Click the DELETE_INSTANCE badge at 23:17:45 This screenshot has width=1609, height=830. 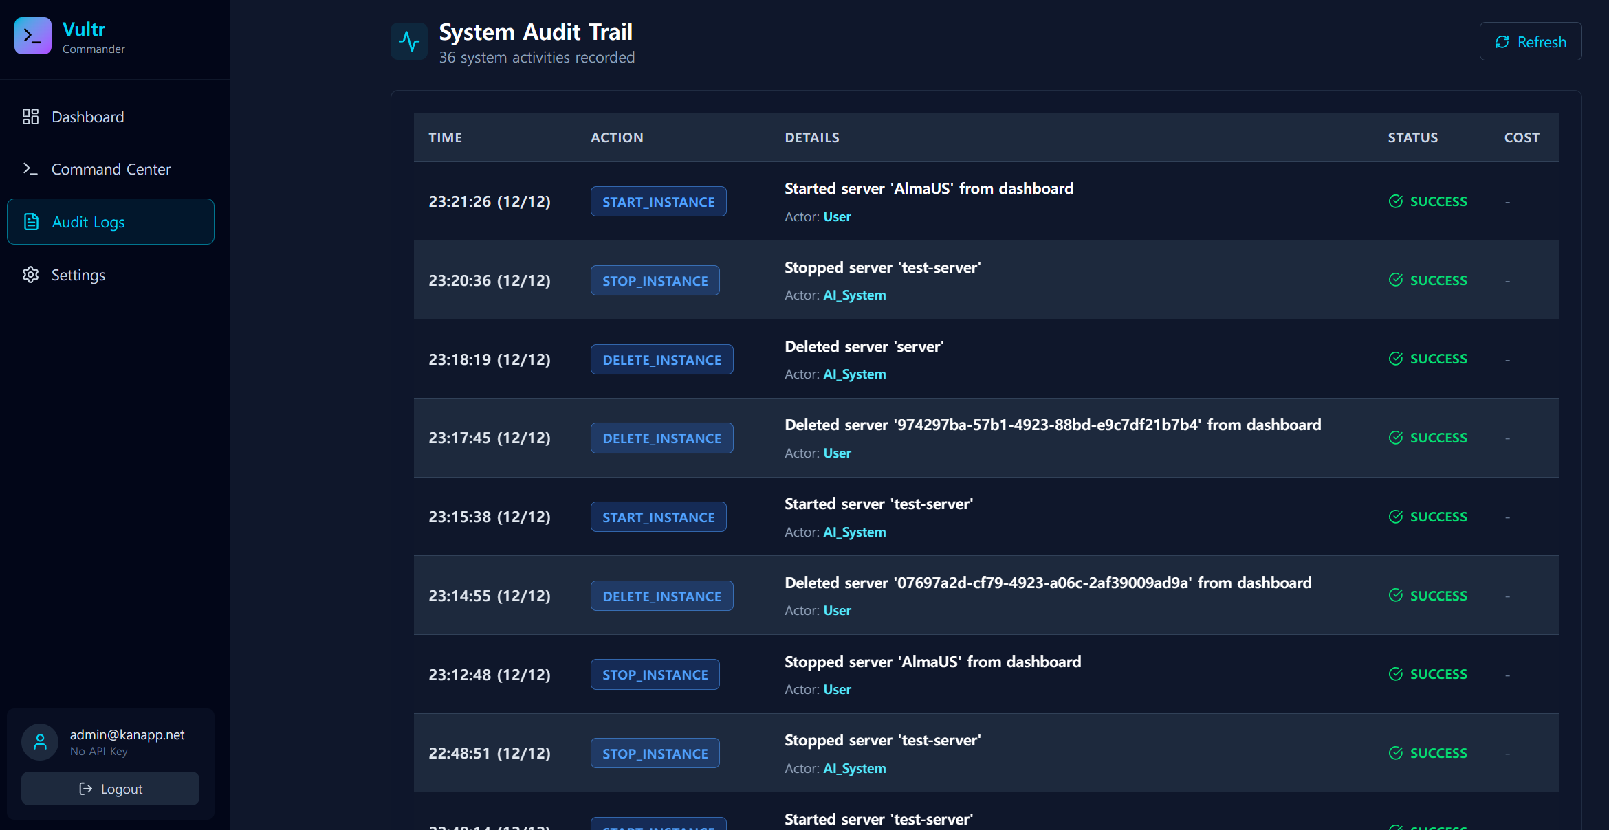(661, 438)
